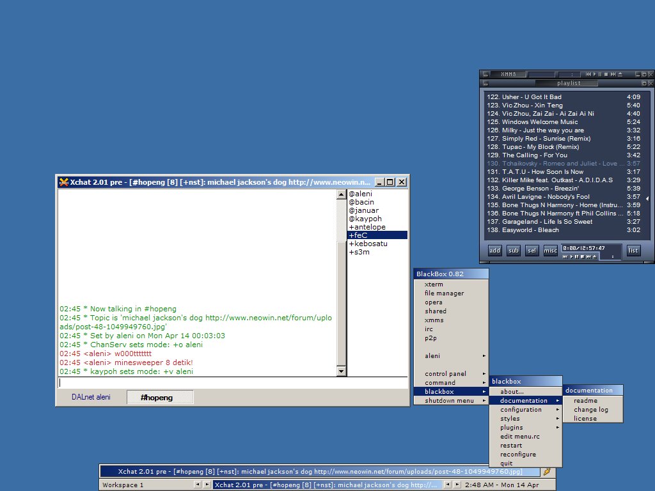Select previous window using toolbar arrow
Screen dimensions: 655x491
447,485
